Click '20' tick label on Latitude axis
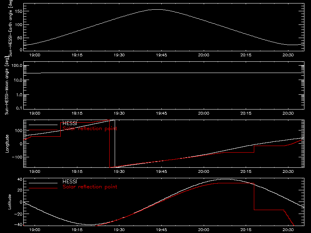 pos(20,190)
